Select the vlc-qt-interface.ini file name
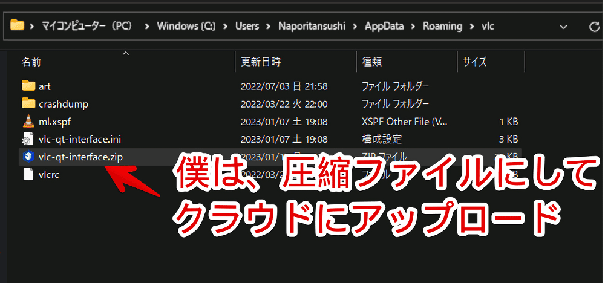This screenshot has width=605, height=283. tap(80, 140)
